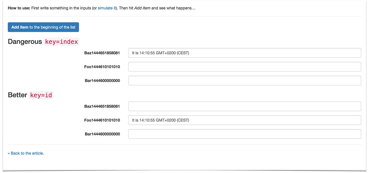Click the Bar input under Dangerous key=index

(x=245, y=80)
